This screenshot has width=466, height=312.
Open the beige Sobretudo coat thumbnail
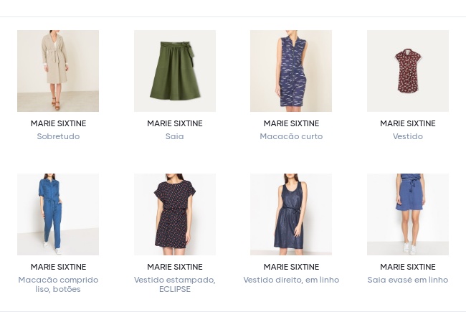pyautogui.click(x=58, y=71)
